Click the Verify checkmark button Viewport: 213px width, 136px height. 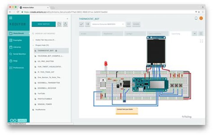[81, 24]
